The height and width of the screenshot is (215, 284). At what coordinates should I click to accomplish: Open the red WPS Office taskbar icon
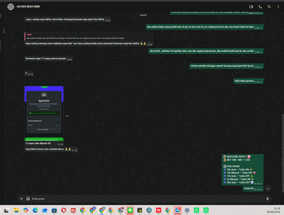[158, 210]
